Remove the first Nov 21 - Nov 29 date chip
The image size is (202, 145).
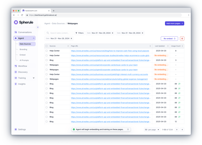[x=113, y=33]
